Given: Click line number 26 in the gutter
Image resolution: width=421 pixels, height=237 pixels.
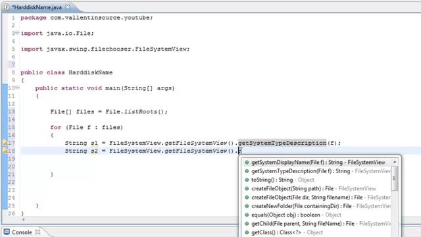Looking at the screenshot, I should pos(11,213).
